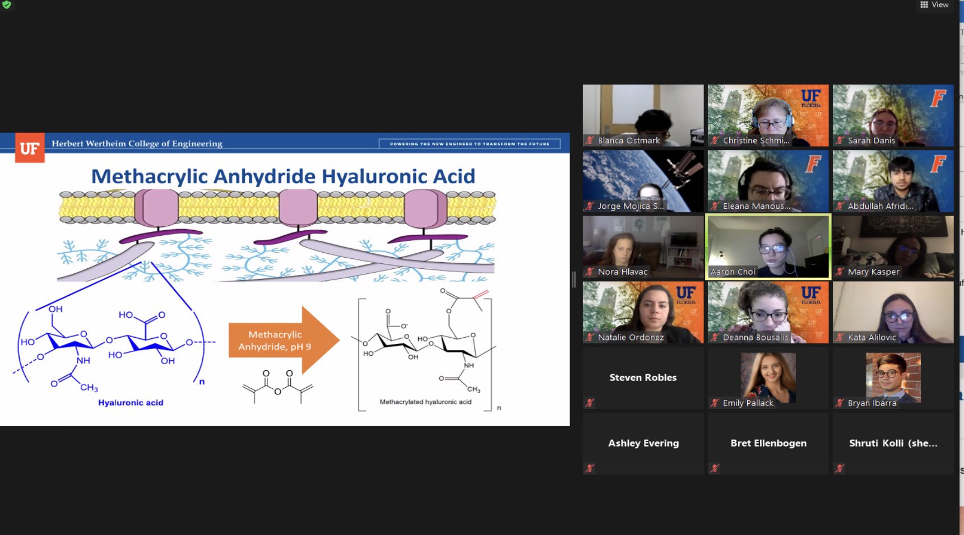This screenshot has width=964, height=535.
Task: Open the View layout menu
Action: 934,5
